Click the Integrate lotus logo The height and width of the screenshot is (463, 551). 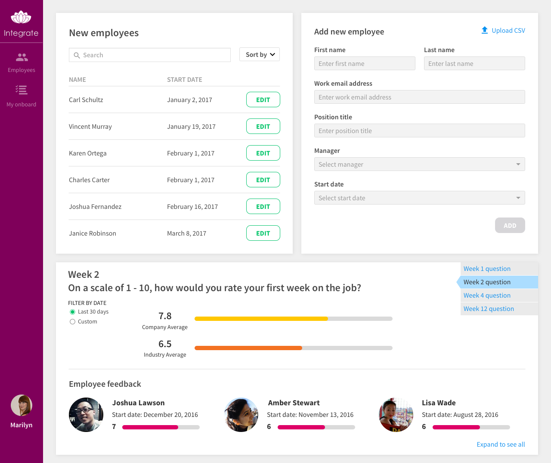click(21, 18)
